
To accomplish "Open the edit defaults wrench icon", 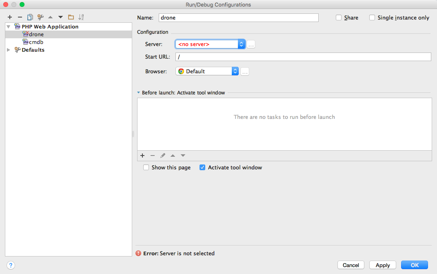I will [40, 17].
